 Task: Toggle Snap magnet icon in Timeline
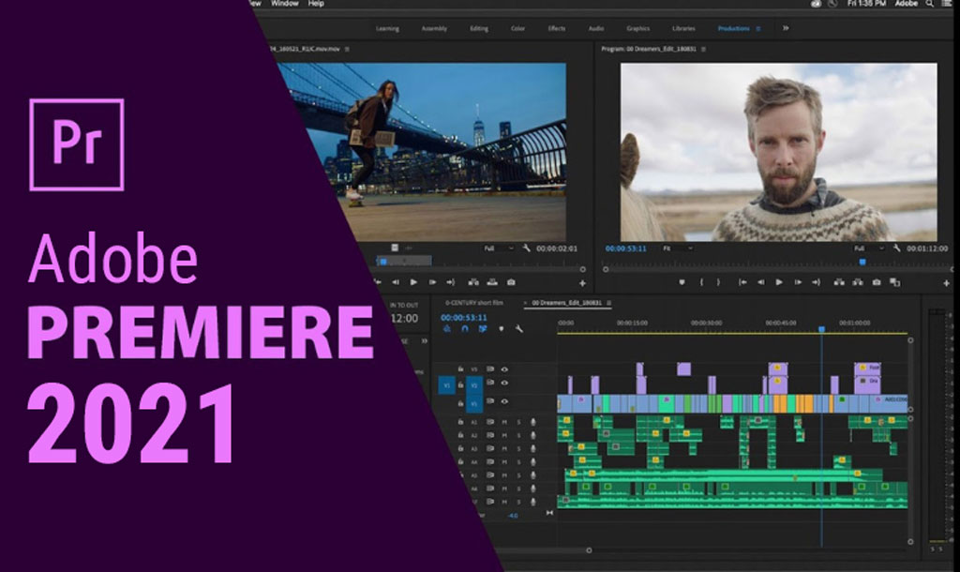coord(463,329)
